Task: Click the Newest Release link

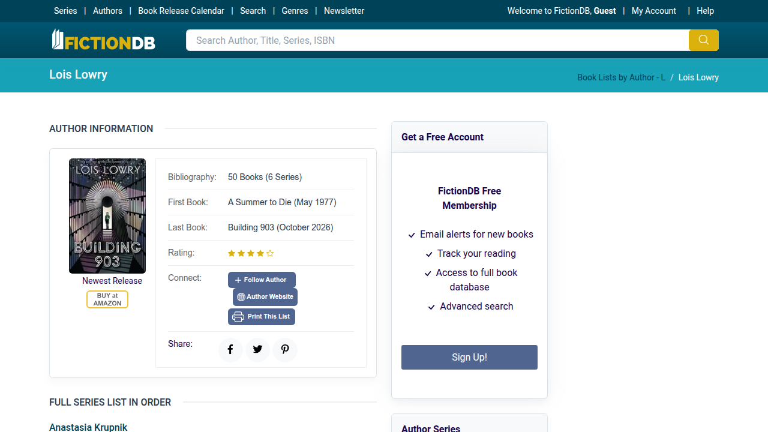Action: point(112,281)
